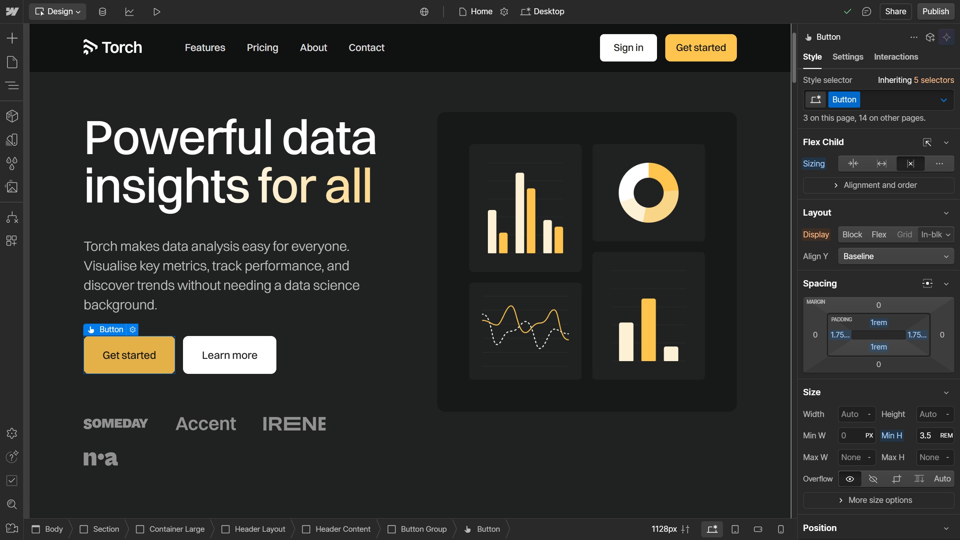The height and width of the screenshot is (540, 960).
Task: Open CMS database icon in top bar
Action: 102,12
